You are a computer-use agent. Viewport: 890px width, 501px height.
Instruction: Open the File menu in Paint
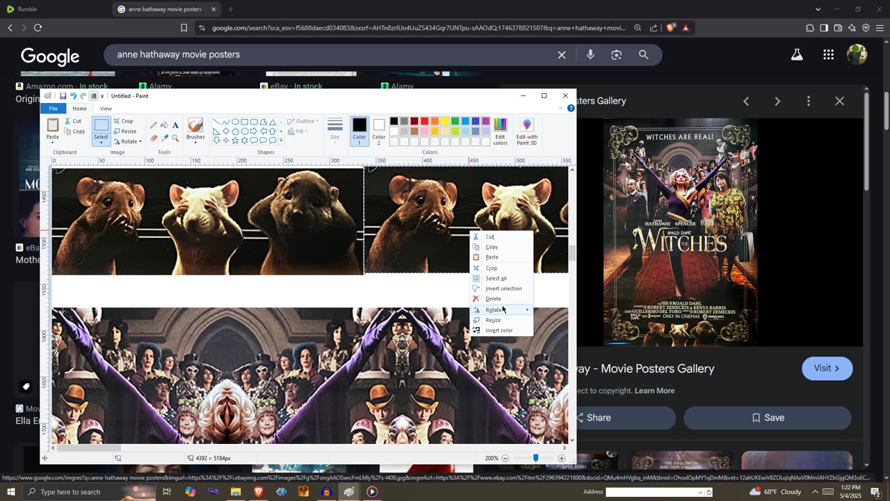53,109
